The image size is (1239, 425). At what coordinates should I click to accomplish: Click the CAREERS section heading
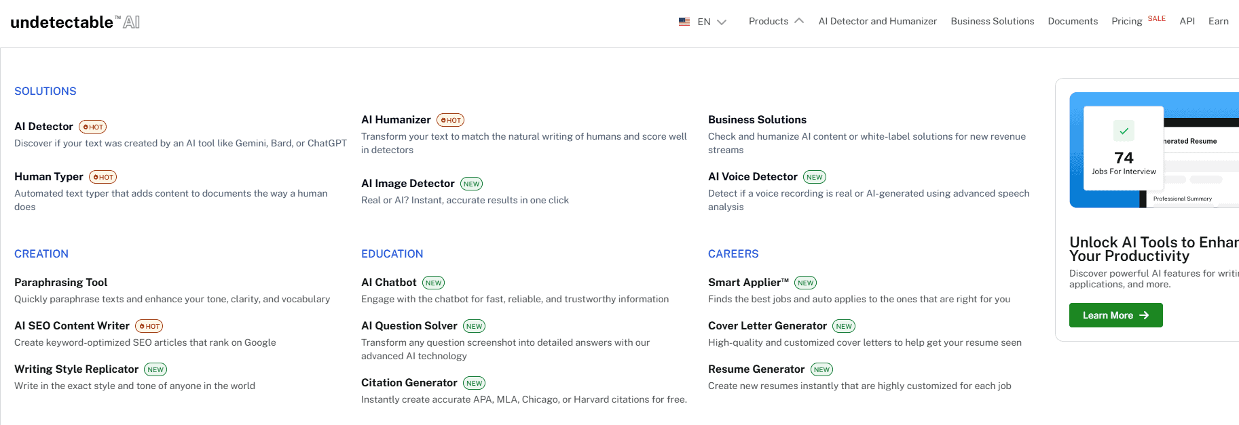pyautogui.click(x=733, y=254)
